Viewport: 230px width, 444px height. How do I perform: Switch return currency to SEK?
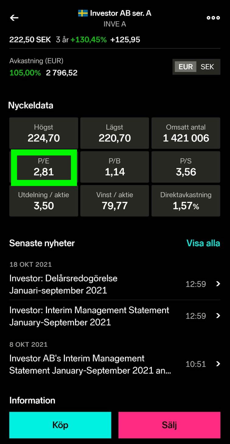207,67
